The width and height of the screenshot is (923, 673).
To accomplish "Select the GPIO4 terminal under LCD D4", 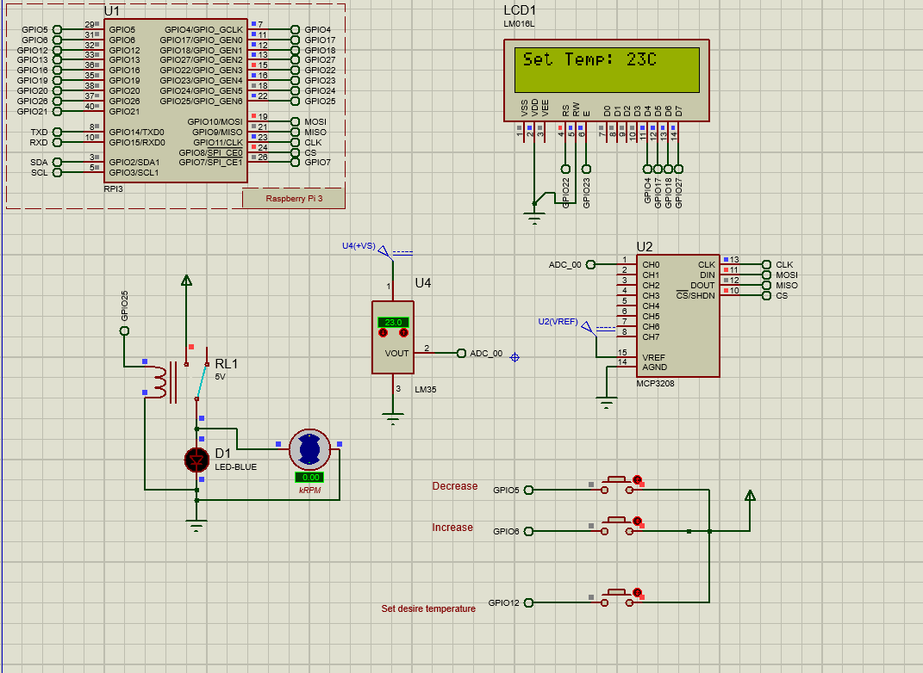I will pos(647,169).
